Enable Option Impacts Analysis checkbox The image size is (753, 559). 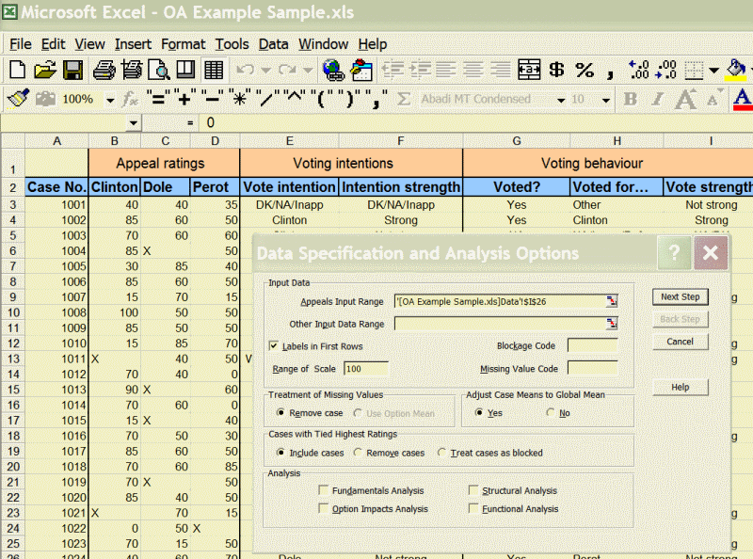pyautogui.click(x=324, y=508)
